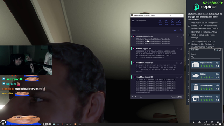Open the Windows notification center
Viewport: 224px width, 126px height.
(x=220, y=124)
